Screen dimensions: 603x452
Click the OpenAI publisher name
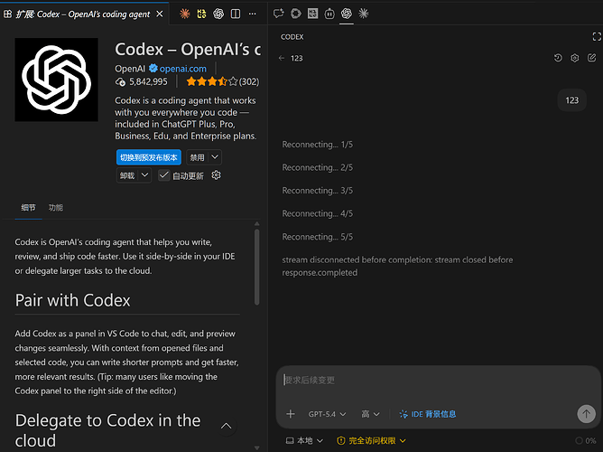pyautogui.click(x=130, y=69)
